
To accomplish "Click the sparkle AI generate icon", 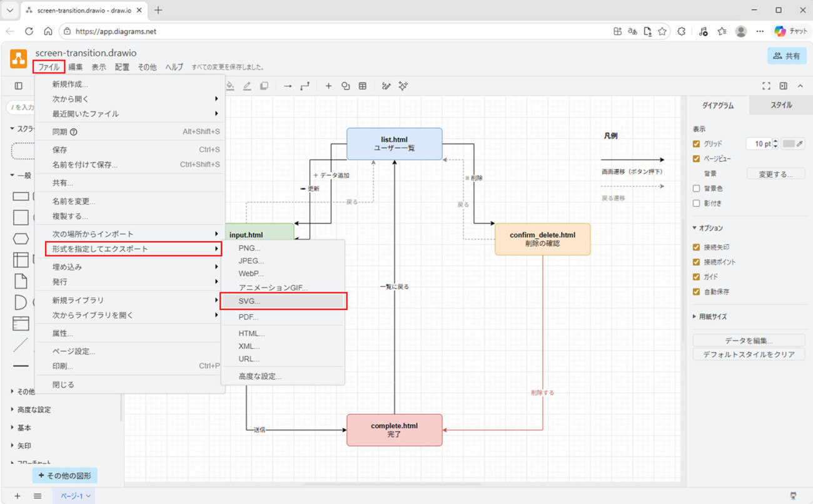I will [403, 86].
